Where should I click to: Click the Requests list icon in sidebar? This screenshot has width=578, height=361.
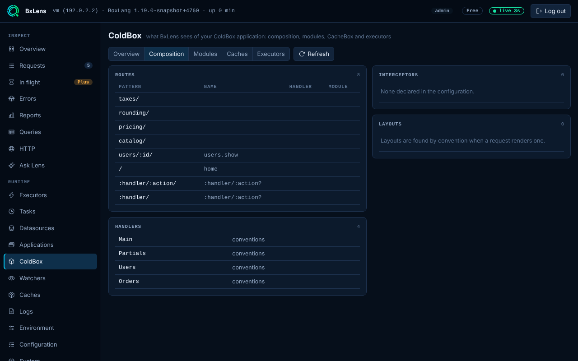click(11, 65)
